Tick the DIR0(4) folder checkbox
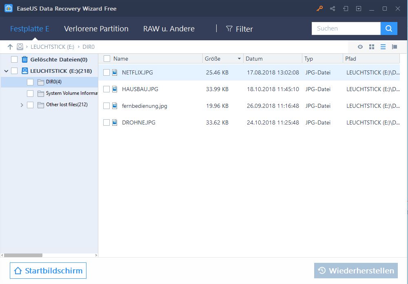Image resolution: width=408 pixels, height=284 pixels. click(30, 82)
